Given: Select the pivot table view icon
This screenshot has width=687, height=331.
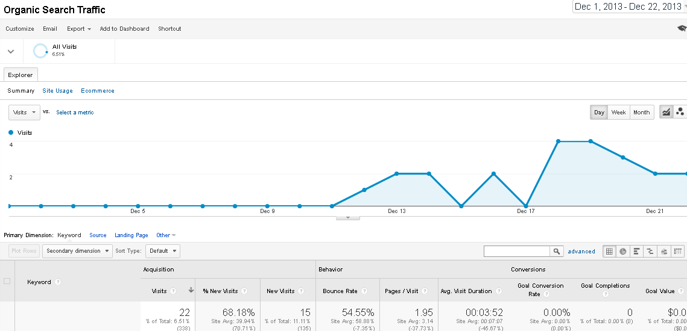Looking at the screenshot, I should click(x=678, y=252).
